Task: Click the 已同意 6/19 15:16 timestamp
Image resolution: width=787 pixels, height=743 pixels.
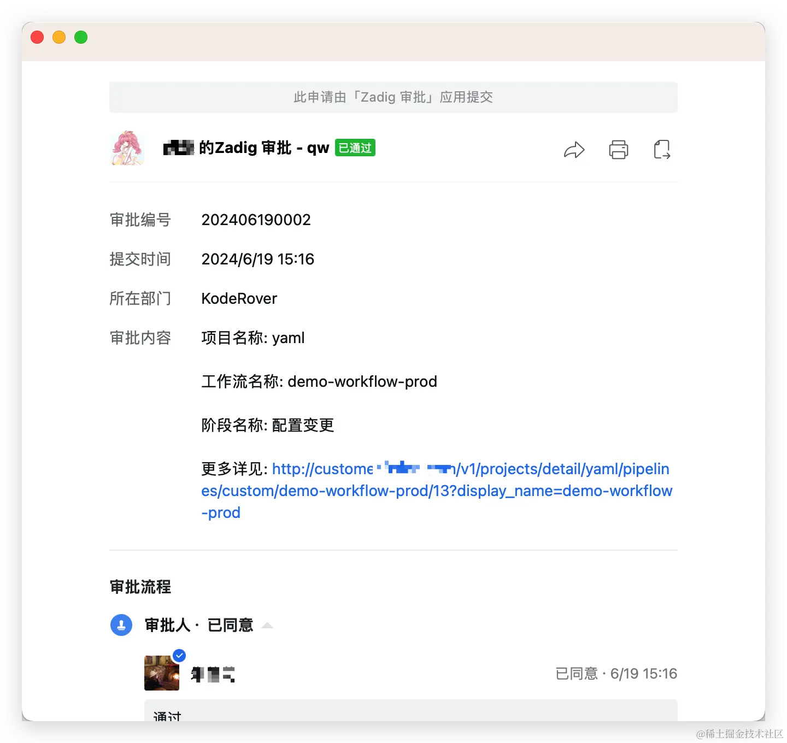Action: [x=616, y=674]
